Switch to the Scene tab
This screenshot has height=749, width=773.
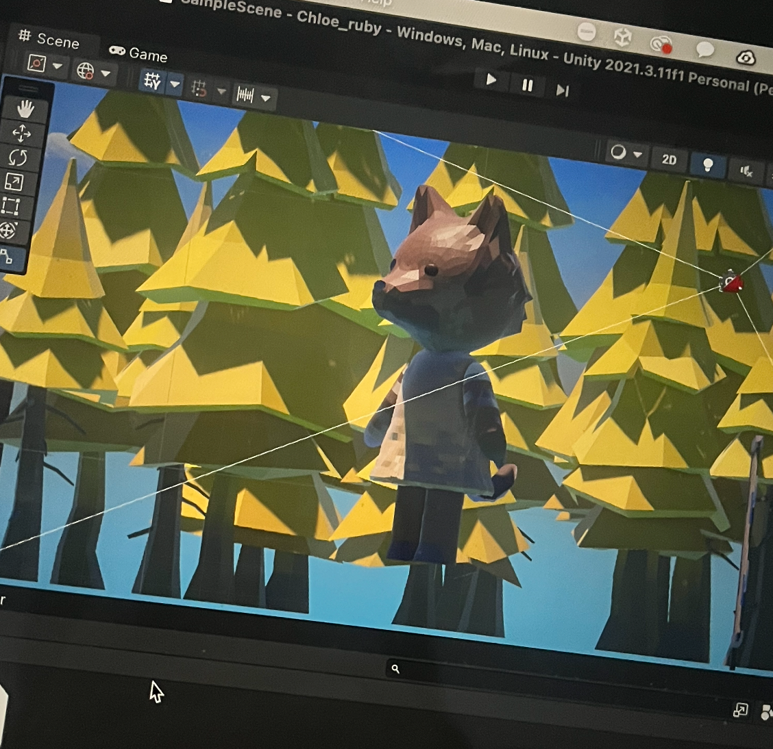pyautogui.click(x=49, y=40)
